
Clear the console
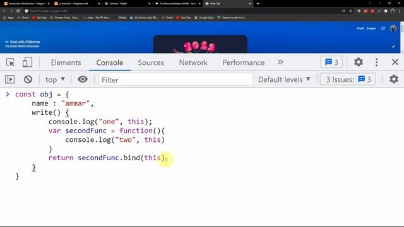pyautogui.click(x=28, y=79)
